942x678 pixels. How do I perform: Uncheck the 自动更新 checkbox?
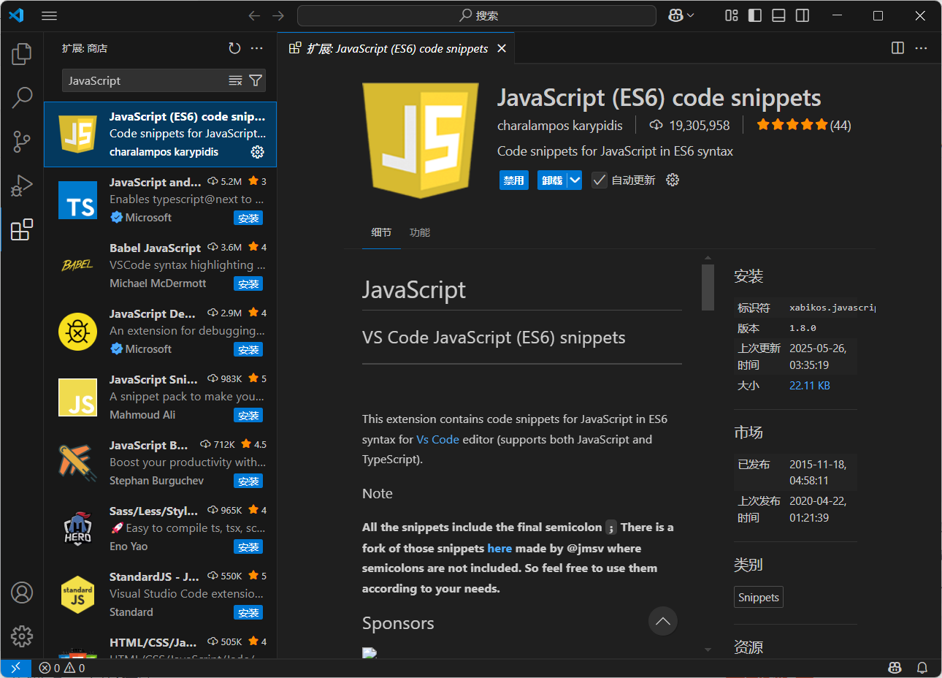tap(599, 180)
